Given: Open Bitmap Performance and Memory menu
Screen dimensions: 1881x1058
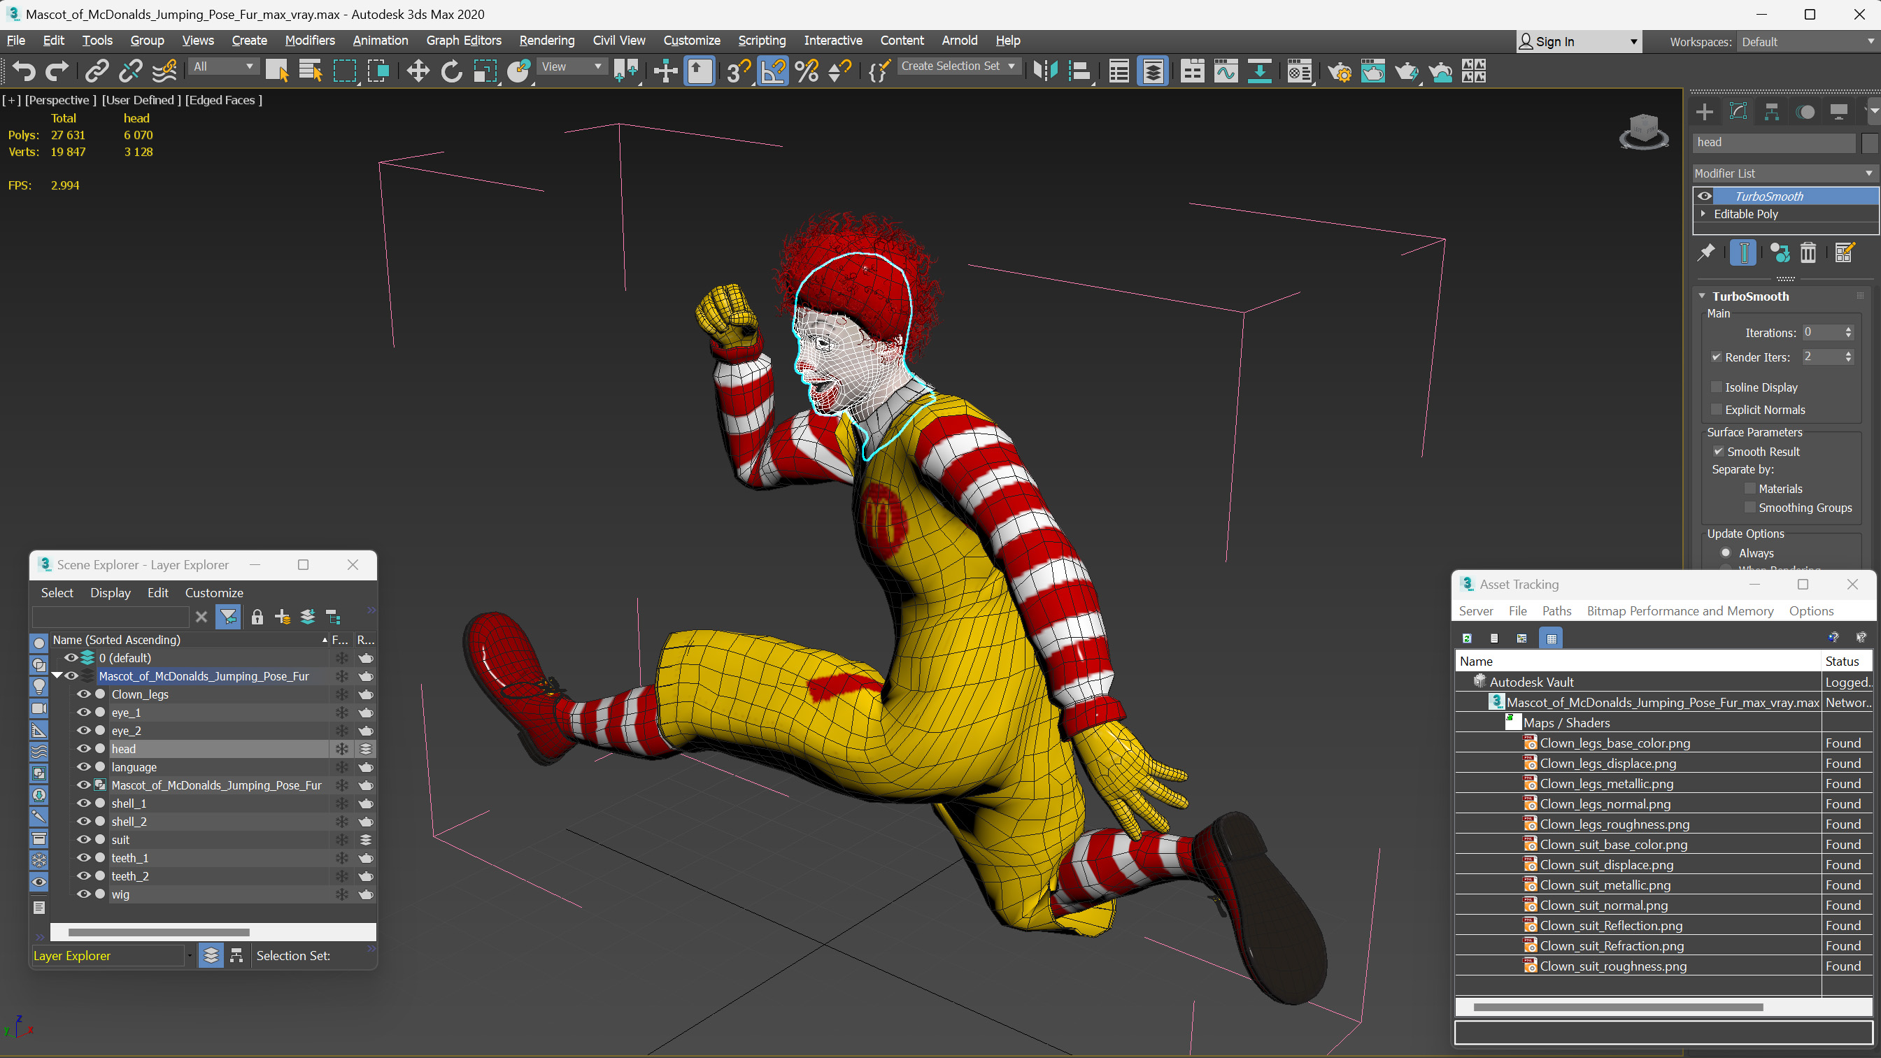Looking at the screenshot, I should click(1680, 610).
